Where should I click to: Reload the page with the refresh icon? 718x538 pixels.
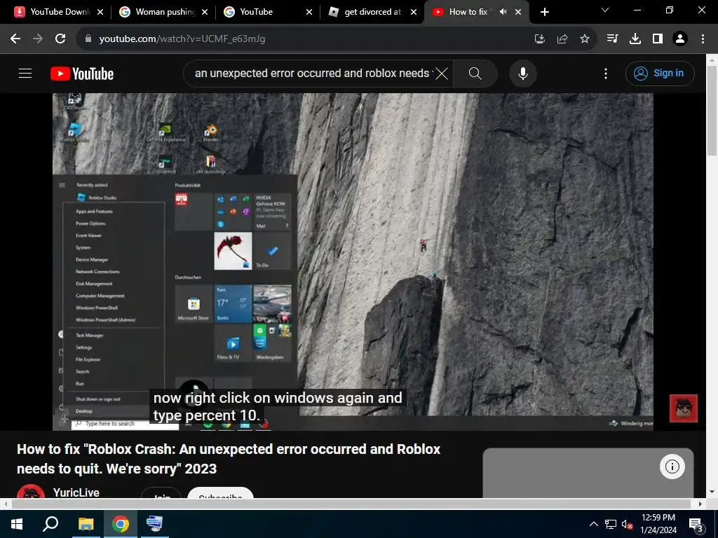(60, 39)
